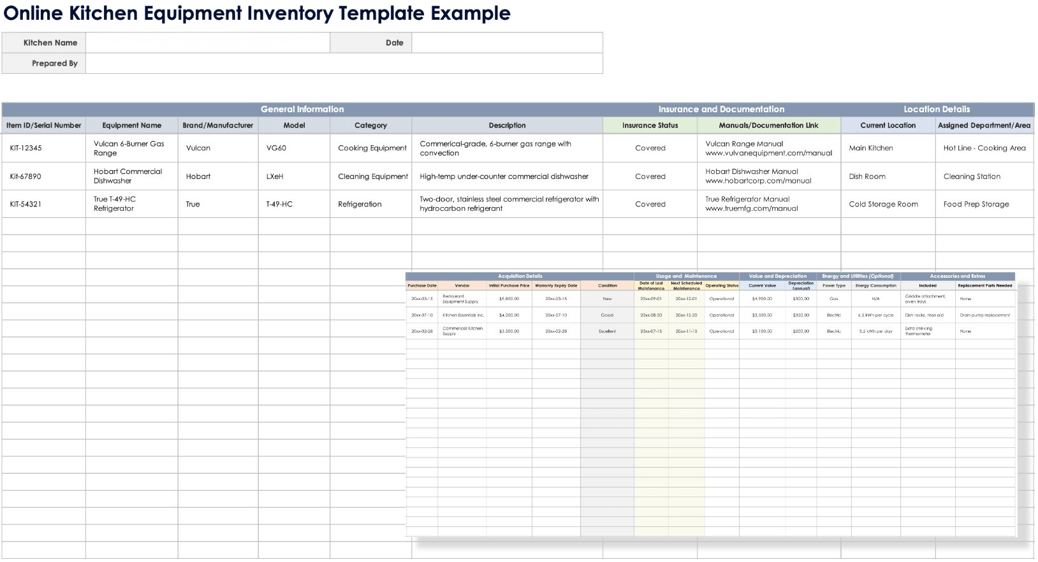Click the Assigned Department/Area column header
This screenshot has height=562, width=1038.
(984, 126)
